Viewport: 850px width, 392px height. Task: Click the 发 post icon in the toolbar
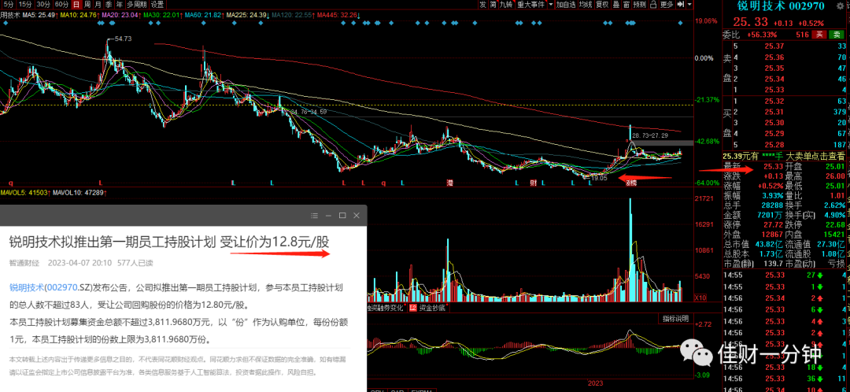482,5
